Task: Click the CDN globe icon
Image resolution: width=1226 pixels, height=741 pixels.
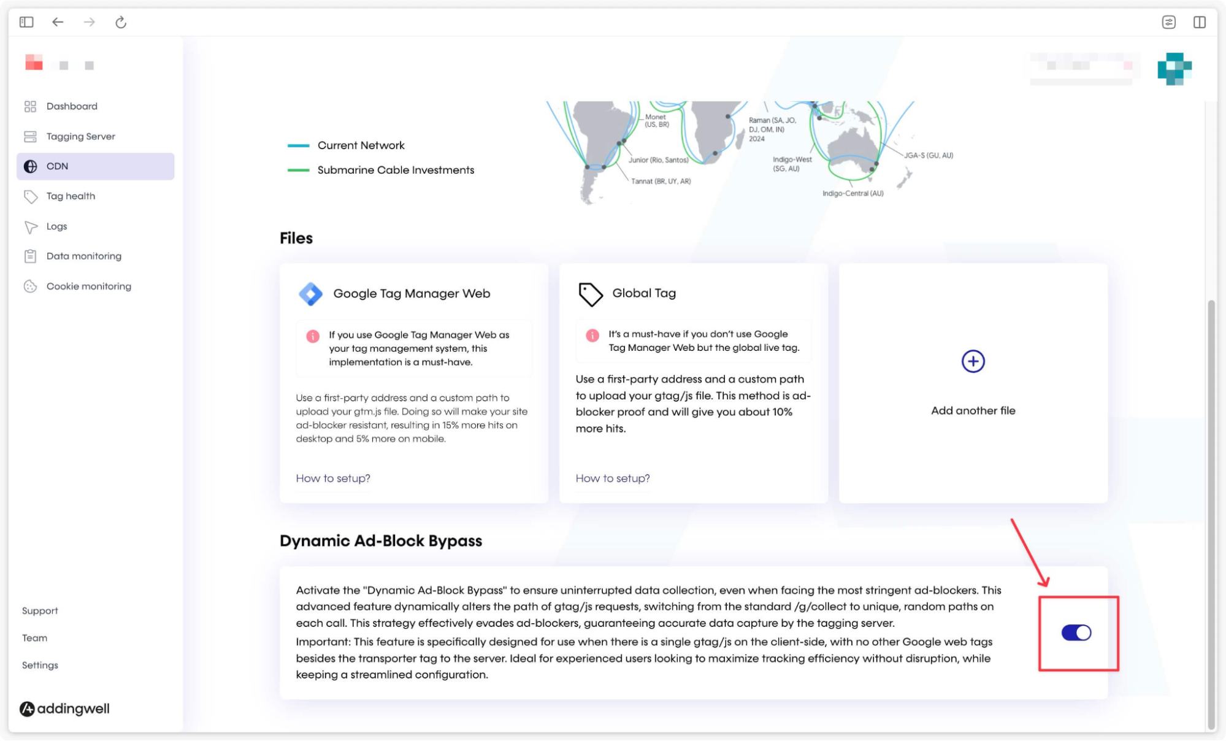Action: (x=30, y=166)
